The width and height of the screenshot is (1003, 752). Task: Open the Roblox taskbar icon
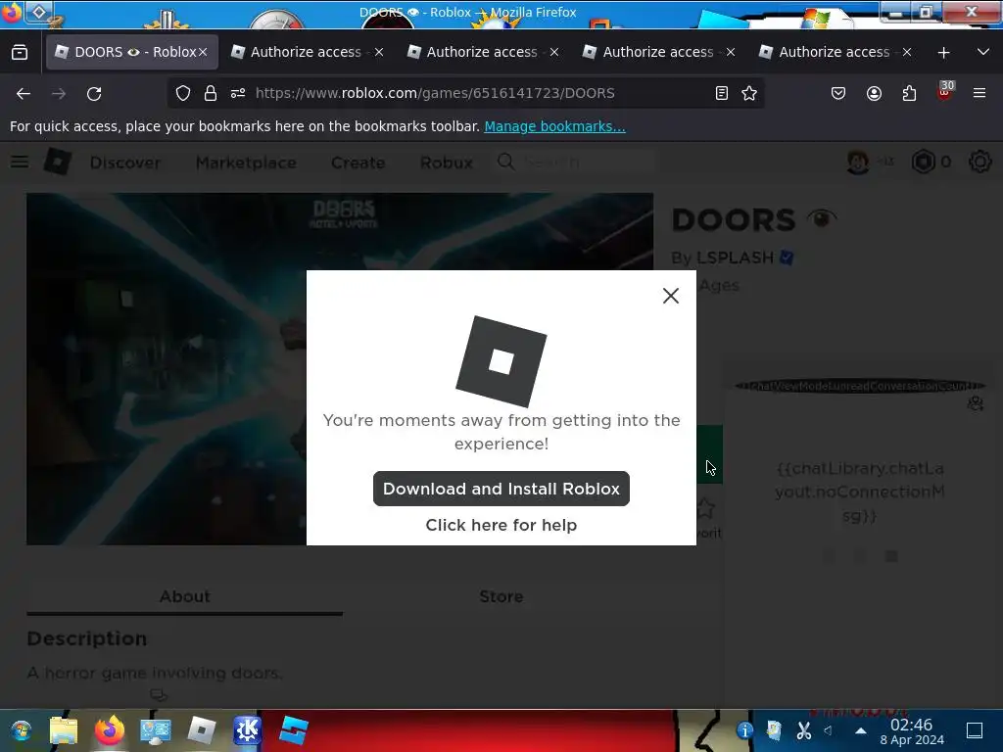[202, 730]
